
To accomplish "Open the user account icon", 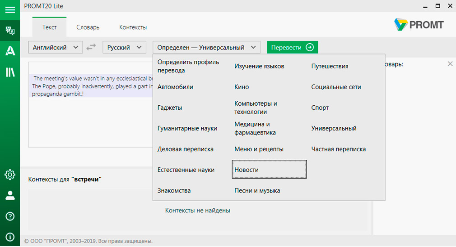I will 10,195.
